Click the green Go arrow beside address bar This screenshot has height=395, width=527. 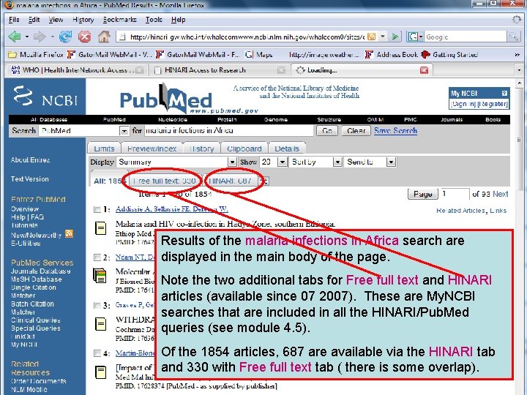click(x=395, y=37)
